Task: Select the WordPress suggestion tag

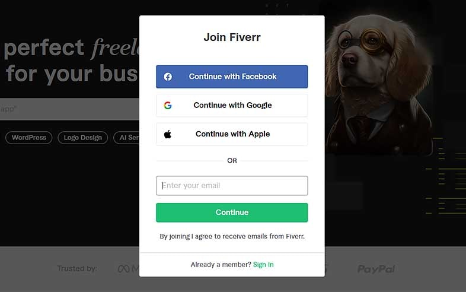Action: point(29,138)
